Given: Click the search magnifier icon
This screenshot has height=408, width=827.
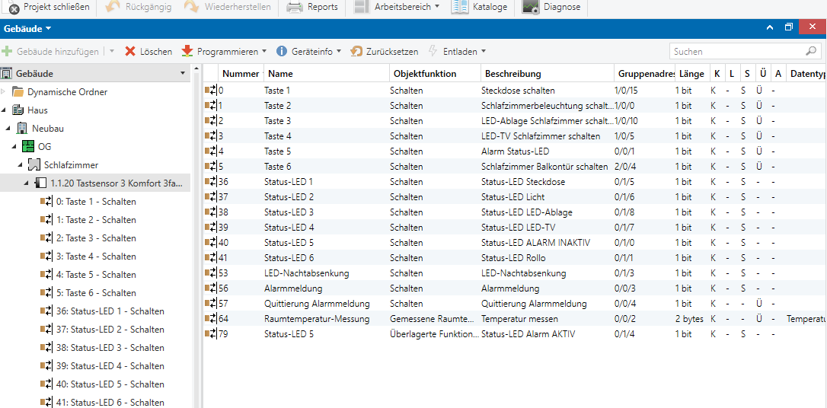Looking at the screenshot, I should [x=812, y=52].
